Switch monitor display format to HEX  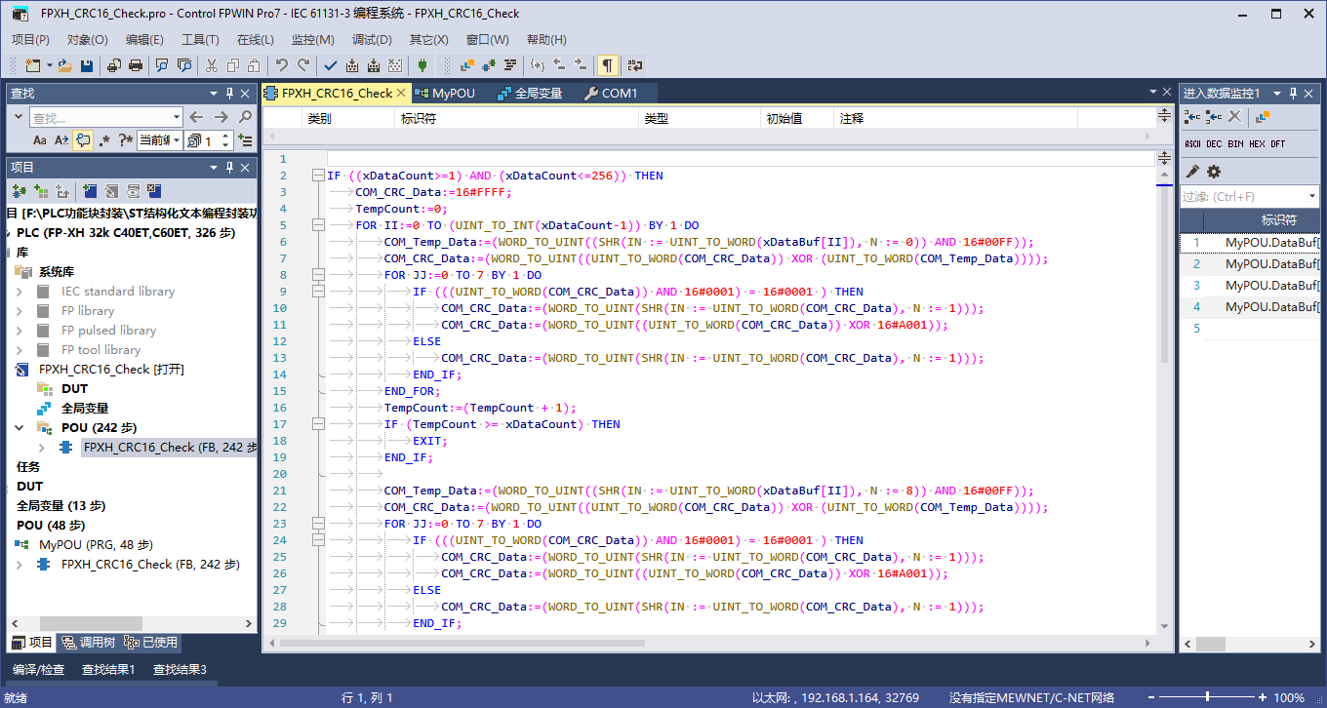[x=1257, y=144]
